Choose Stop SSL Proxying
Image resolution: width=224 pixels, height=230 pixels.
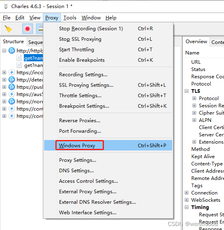108,39
